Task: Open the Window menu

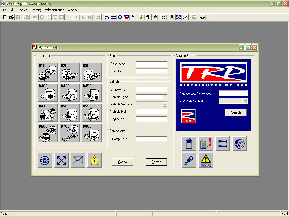Action: pos(73,10)
